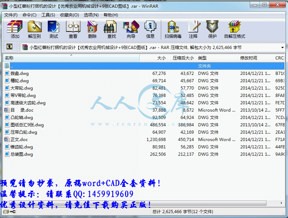The width and height of the screenshot is (288, 218).
Task: Minimize the WinRAR window
Action: click(255, 5)
